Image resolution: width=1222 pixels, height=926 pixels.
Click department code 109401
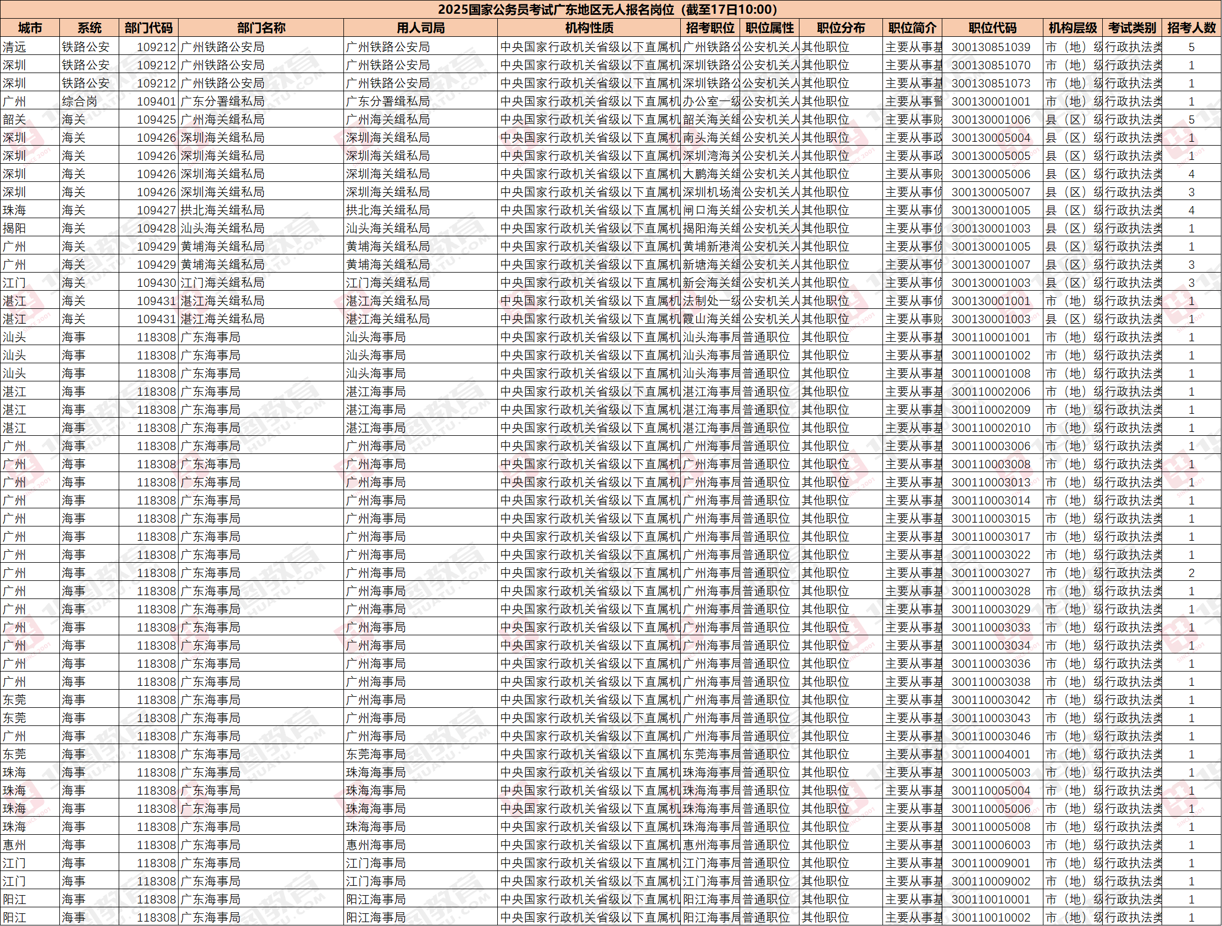click(x=148, y=102)
